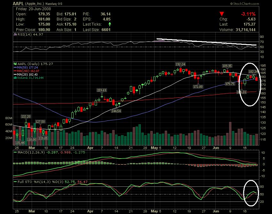Click the 118.00 price label
Image resolution: width=272 pixels, height=214 pixels.
click(32, 139)
